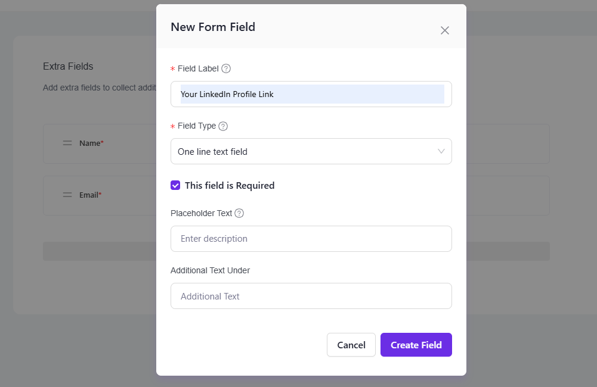This screenshot has height=387, width=597.
Task: Close the New Form Field dialog
Action: tap(444, 30)
